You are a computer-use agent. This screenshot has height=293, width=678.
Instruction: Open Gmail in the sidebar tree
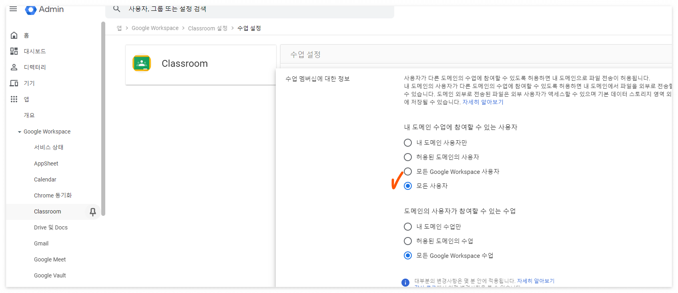[41, 243]
